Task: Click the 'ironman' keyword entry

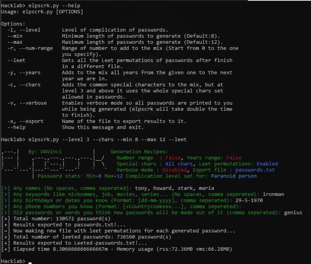Action: [273, 194]
